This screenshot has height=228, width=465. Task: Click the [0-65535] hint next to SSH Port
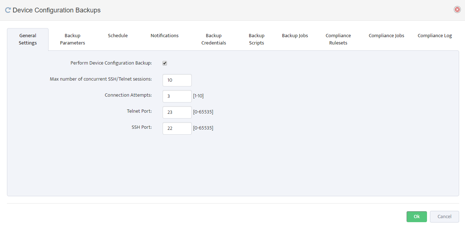(203, 128)
